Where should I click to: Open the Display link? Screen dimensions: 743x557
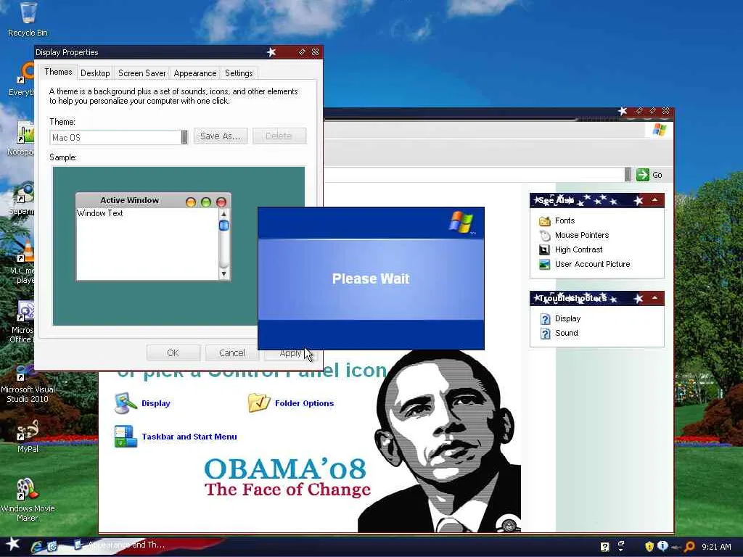156,403
